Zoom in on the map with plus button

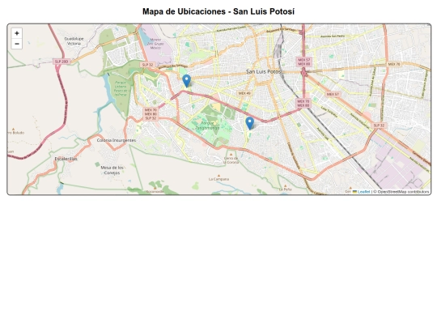tap(17, 33)
